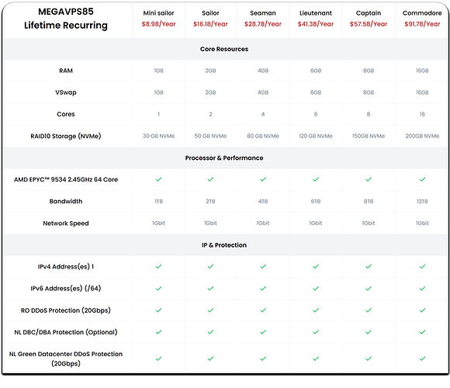Screen dimensions: 450x388
Task: Click NL DBC/DBA Protection checkmark for Seaman
Action: [x=263, y=332]
